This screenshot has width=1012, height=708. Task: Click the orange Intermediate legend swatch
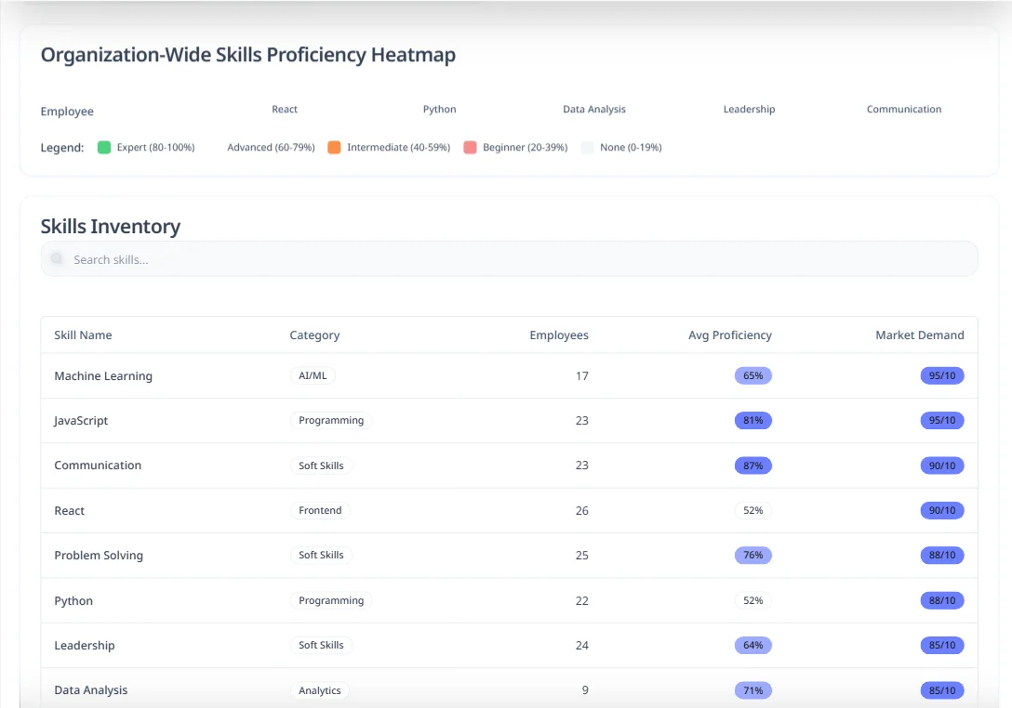coord(334,147)
